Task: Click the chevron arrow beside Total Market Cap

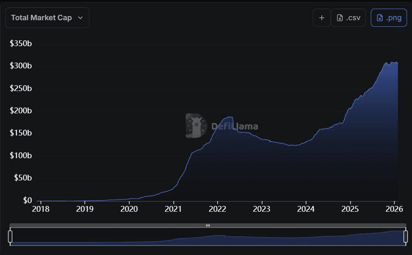Action: point(80,18)
